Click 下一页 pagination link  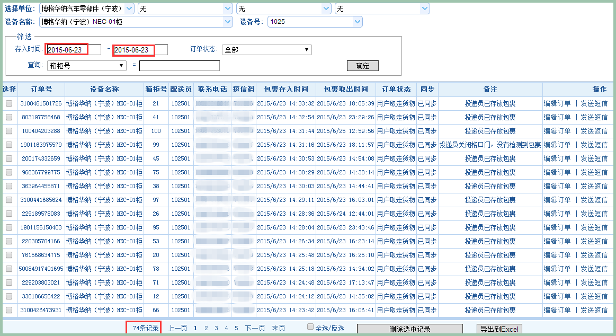pyautogui.click(x=255, y=329)
